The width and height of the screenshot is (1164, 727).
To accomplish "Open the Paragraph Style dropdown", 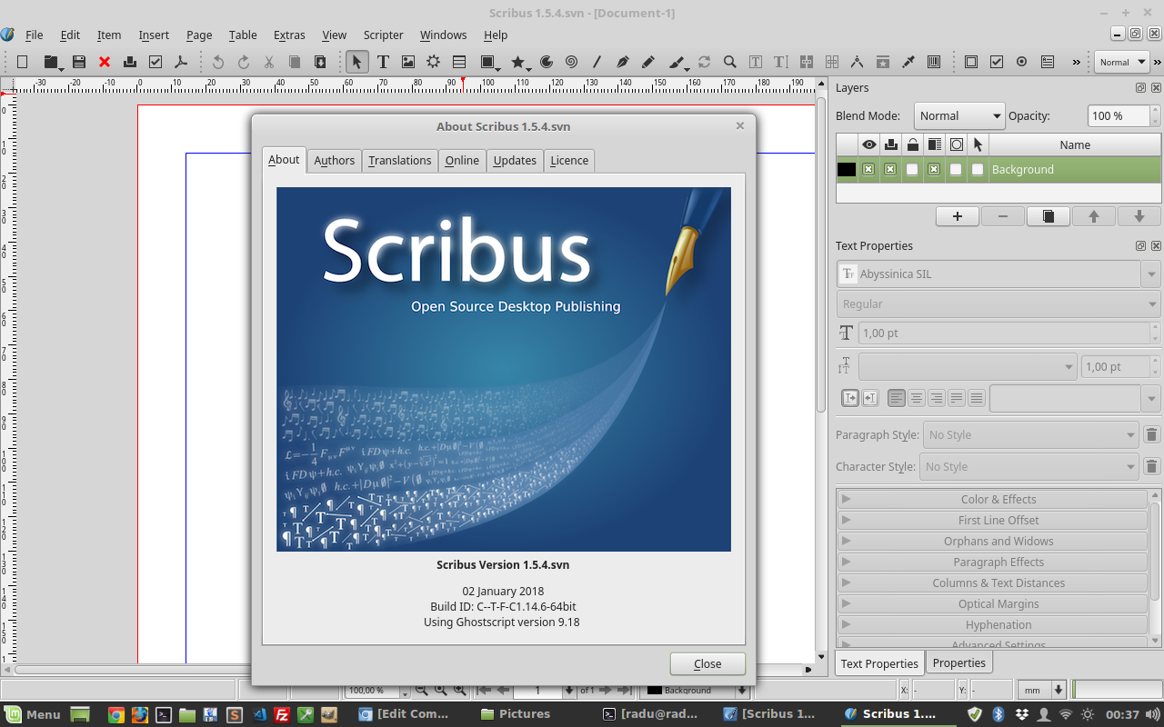I will pos(1030,434).
